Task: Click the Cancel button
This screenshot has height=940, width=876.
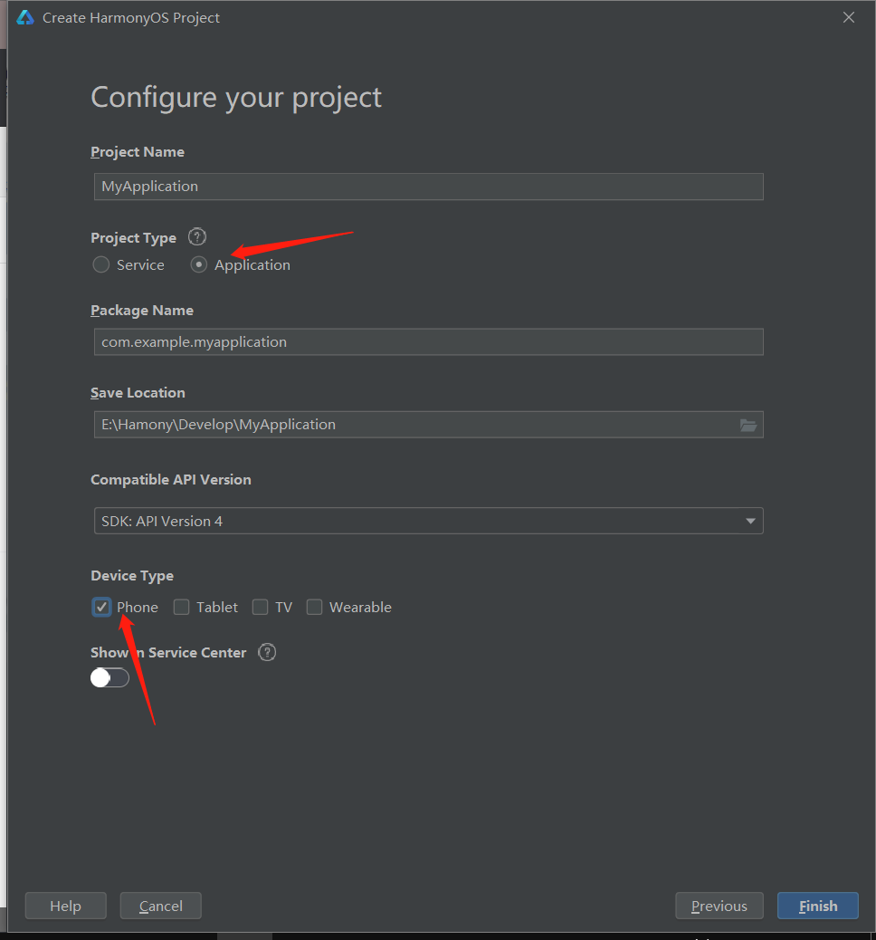Action: click(x=160, y=906)
